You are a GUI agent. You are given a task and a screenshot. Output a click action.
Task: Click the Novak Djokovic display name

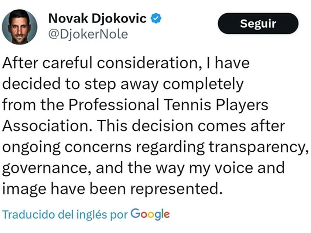click(97, 19)
